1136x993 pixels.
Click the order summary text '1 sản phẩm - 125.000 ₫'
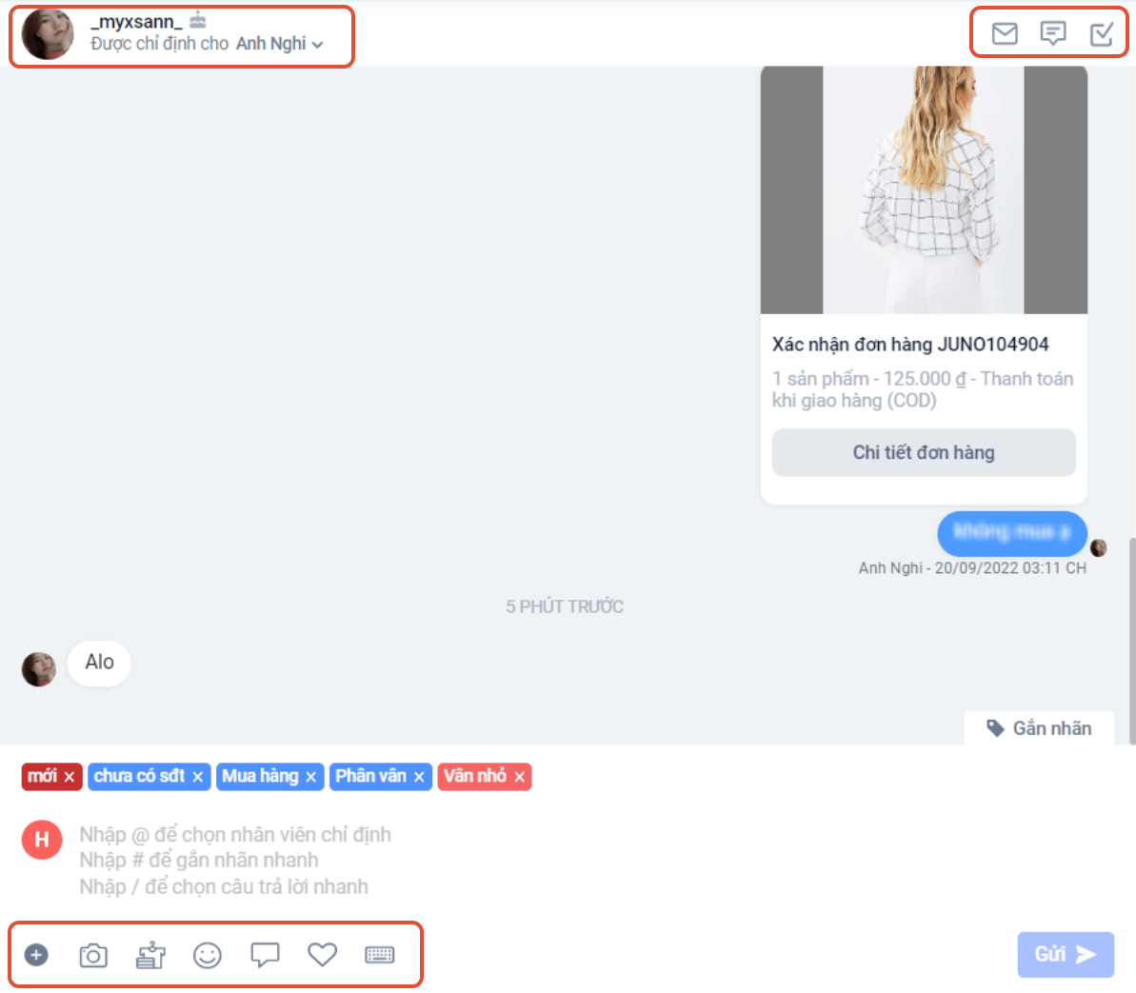coord(868,379)
